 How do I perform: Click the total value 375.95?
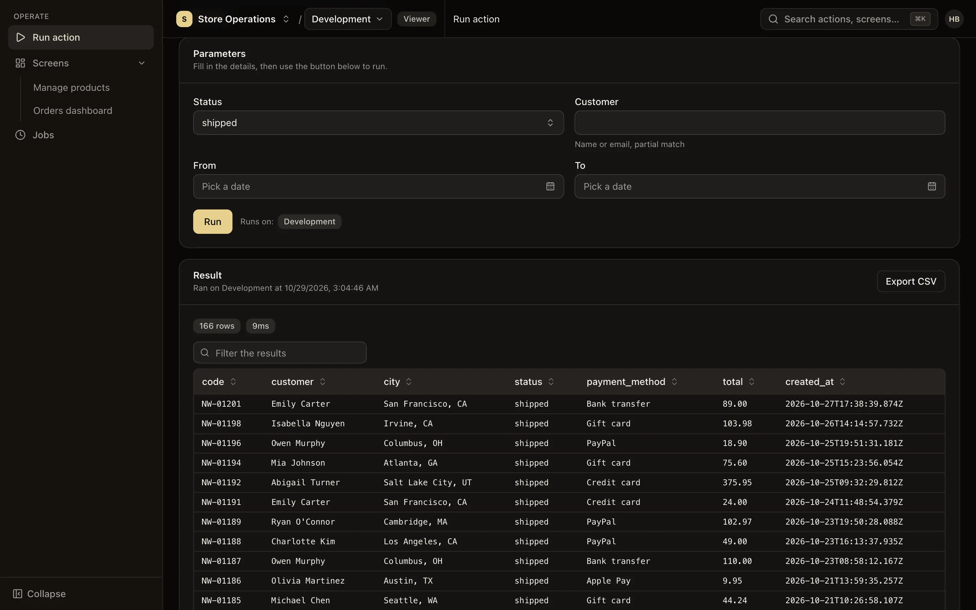pos(737,483)
